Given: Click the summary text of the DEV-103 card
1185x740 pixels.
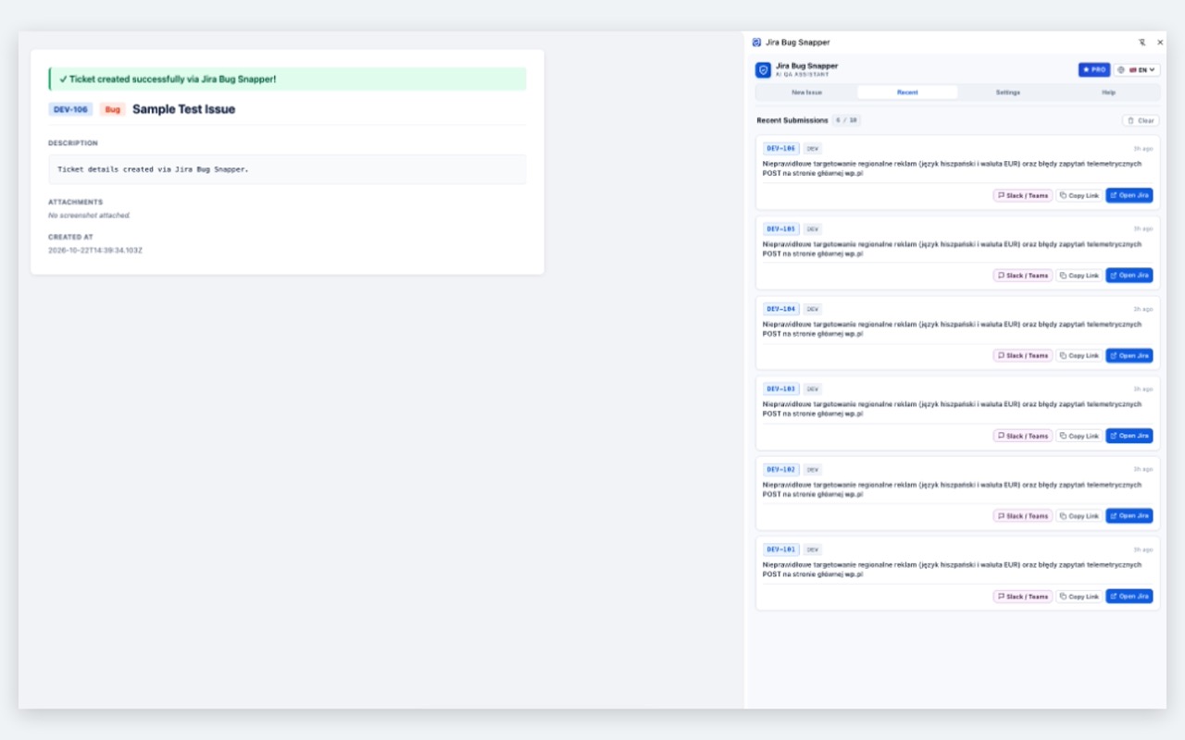Looking at the screenshot, I should coord(952,409).
